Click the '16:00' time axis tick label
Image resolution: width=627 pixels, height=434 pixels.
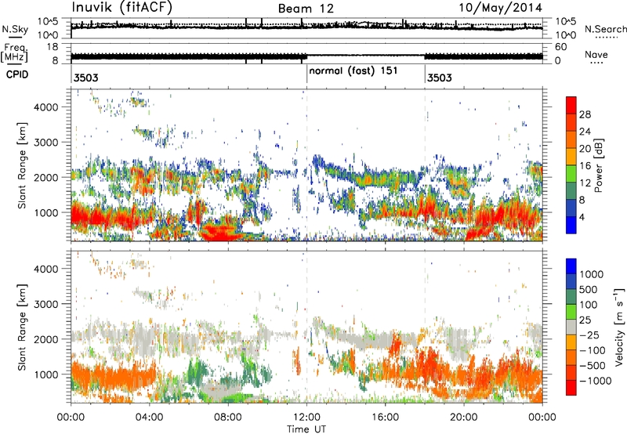[386, 418]
